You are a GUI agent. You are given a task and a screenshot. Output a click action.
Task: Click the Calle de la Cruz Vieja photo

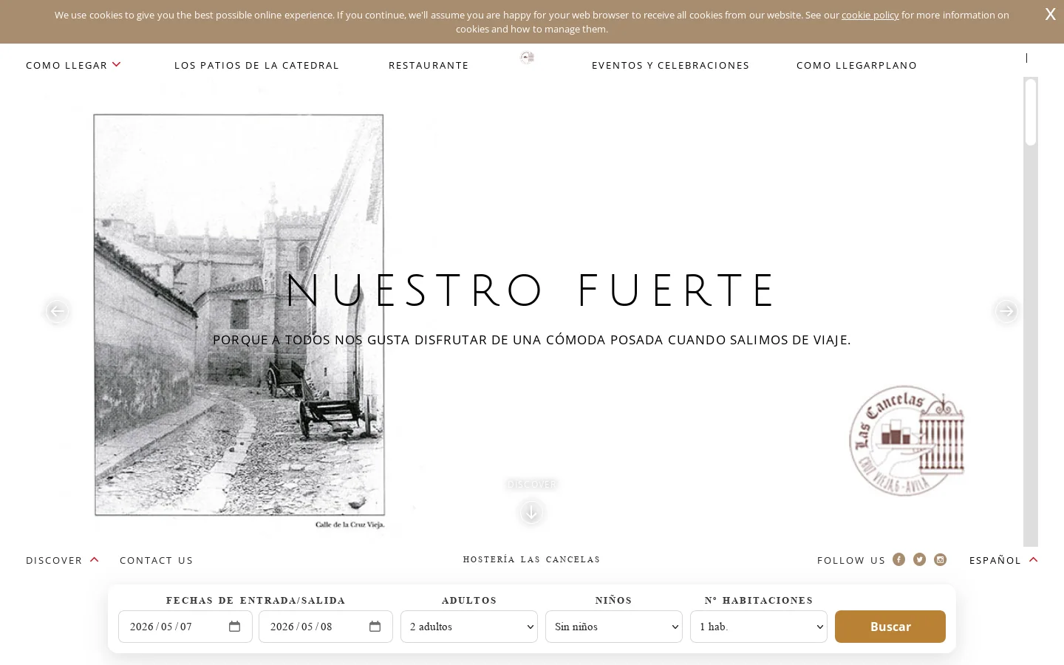point(239,316)
